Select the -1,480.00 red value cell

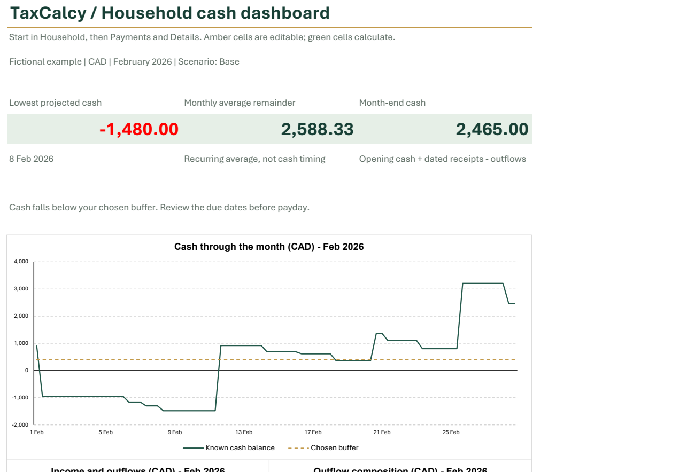[x=95, y=129]
